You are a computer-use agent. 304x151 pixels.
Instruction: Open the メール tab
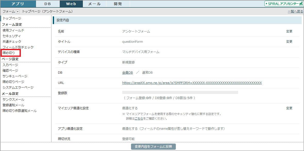[x=94, y=4]
